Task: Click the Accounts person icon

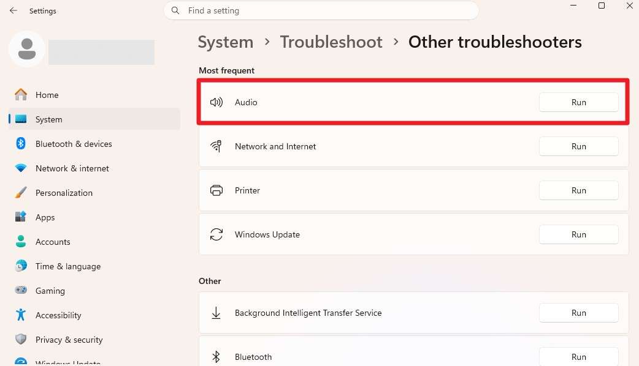Action: click(21, 242)
